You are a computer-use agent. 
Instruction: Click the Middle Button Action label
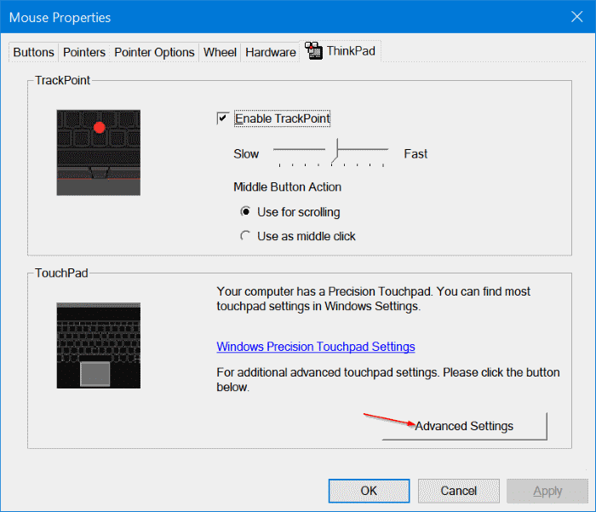288,187
